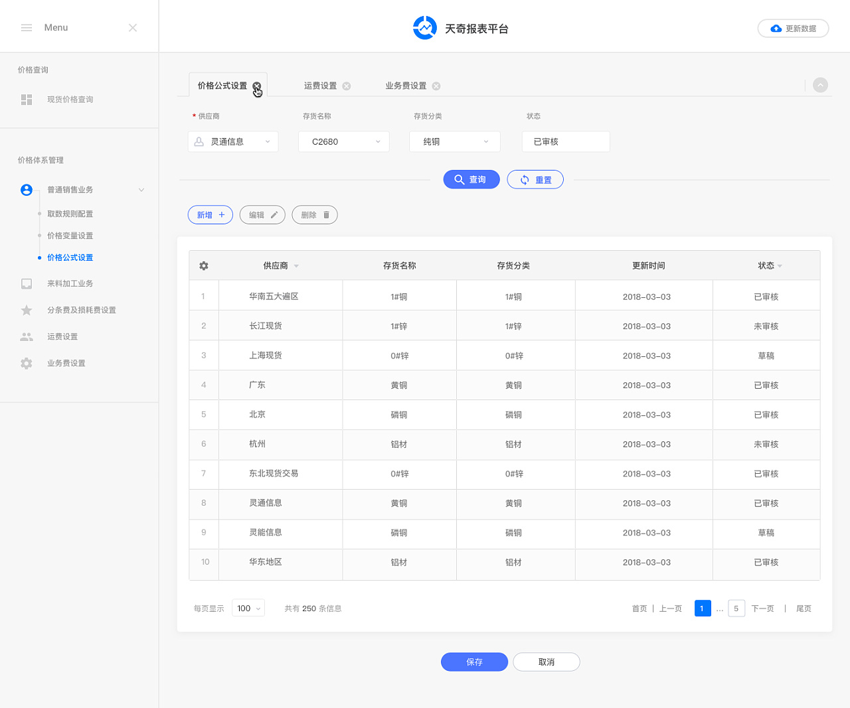This screenshot has height=708, width=850.
Task: Sort by 更新时间 column header
Action: coord(649,266)
